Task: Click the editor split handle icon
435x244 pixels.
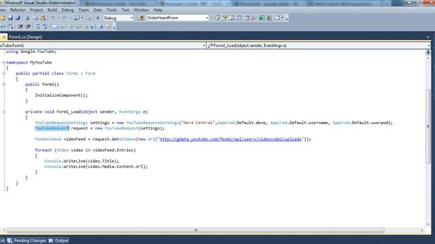Action: (428, 52)
